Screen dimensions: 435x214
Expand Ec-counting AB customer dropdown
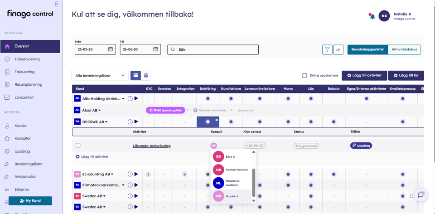[112, 174]
